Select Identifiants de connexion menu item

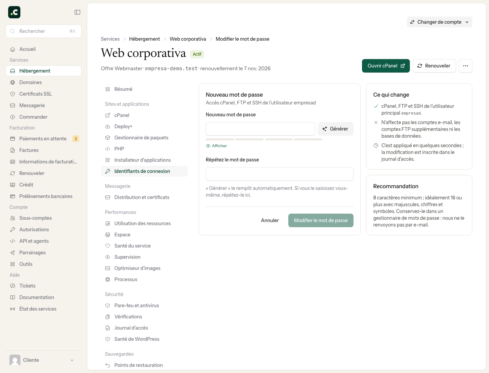point(144,171)
